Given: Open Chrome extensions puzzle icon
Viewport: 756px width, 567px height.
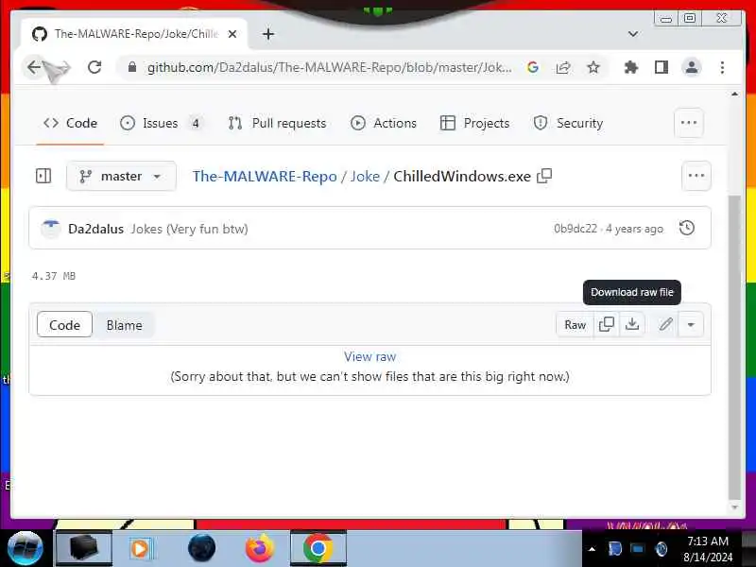Looking at the screenshot, I should pos(630,67).
